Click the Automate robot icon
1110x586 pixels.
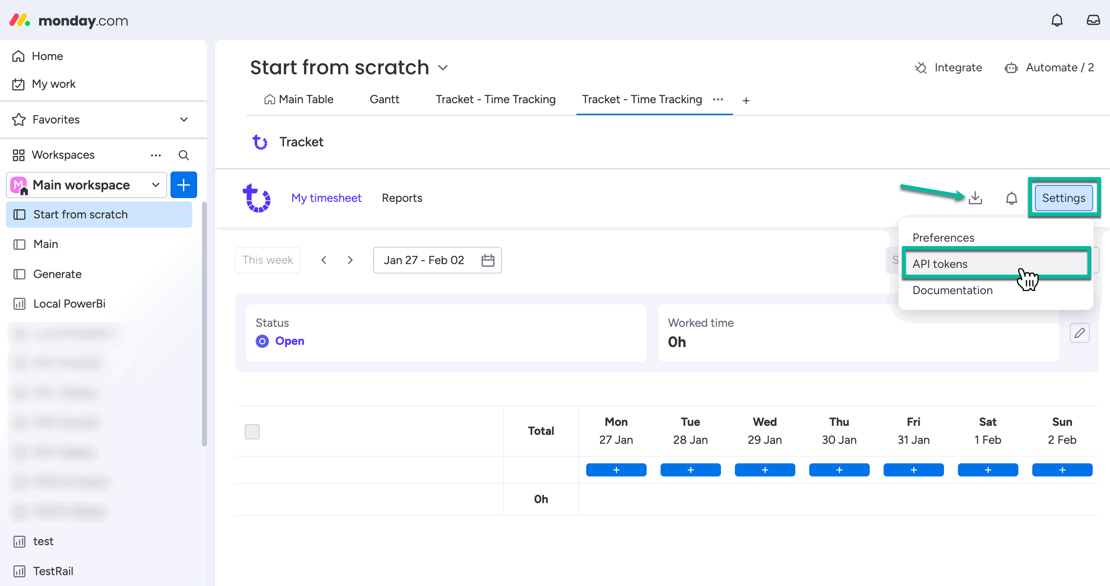(x=1012, y=68)
